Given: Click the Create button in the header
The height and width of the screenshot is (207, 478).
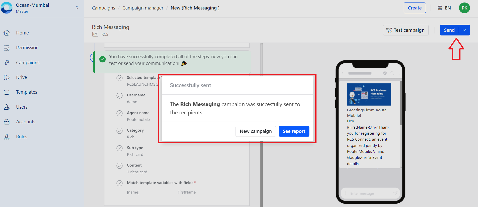Looking at the screenshot, I should pos(415,8).
